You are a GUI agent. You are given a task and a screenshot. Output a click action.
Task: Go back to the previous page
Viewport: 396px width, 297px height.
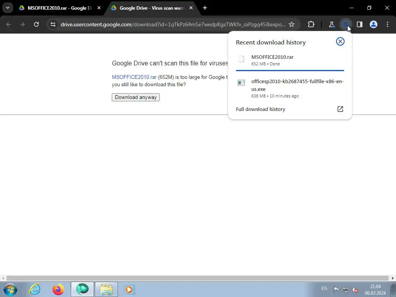point(9,24)
